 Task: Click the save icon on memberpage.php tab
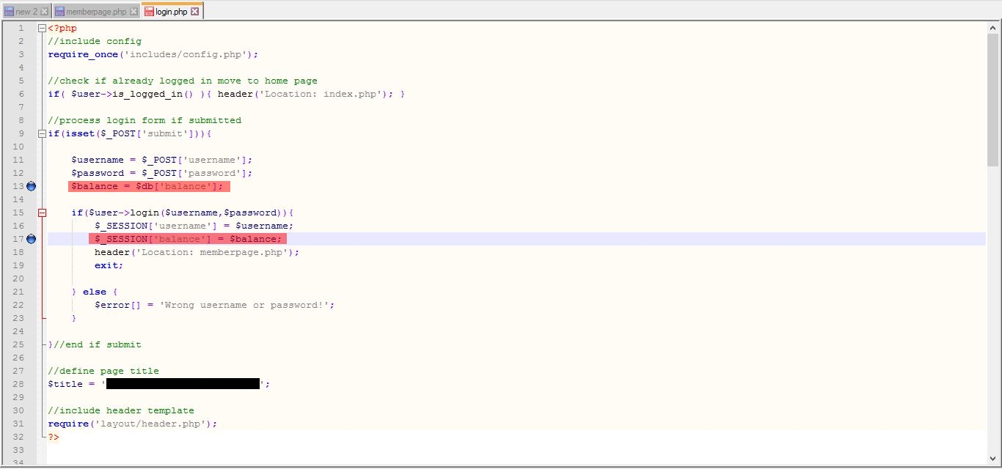(59, 12)
